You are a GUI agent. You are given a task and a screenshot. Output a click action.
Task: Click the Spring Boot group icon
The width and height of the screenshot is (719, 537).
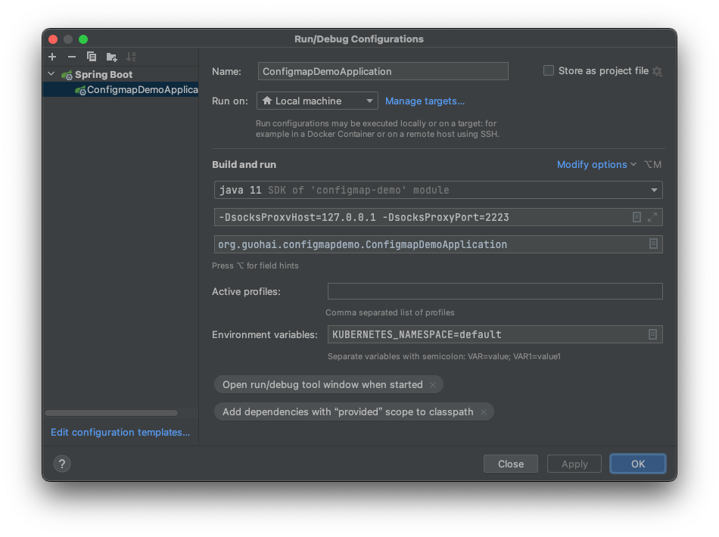67,75
